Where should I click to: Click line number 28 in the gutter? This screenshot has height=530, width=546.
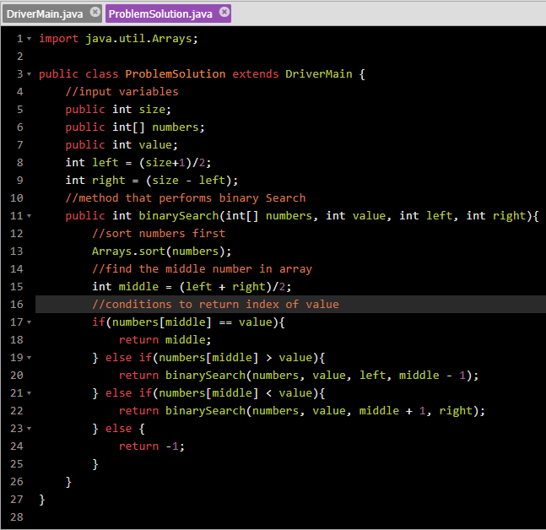[x=16, y=517]
